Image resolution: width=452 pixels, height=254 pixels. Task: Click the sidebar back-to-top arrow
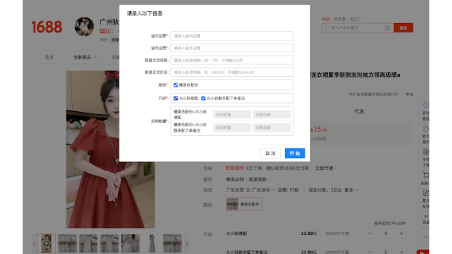(x=425, y=237)
